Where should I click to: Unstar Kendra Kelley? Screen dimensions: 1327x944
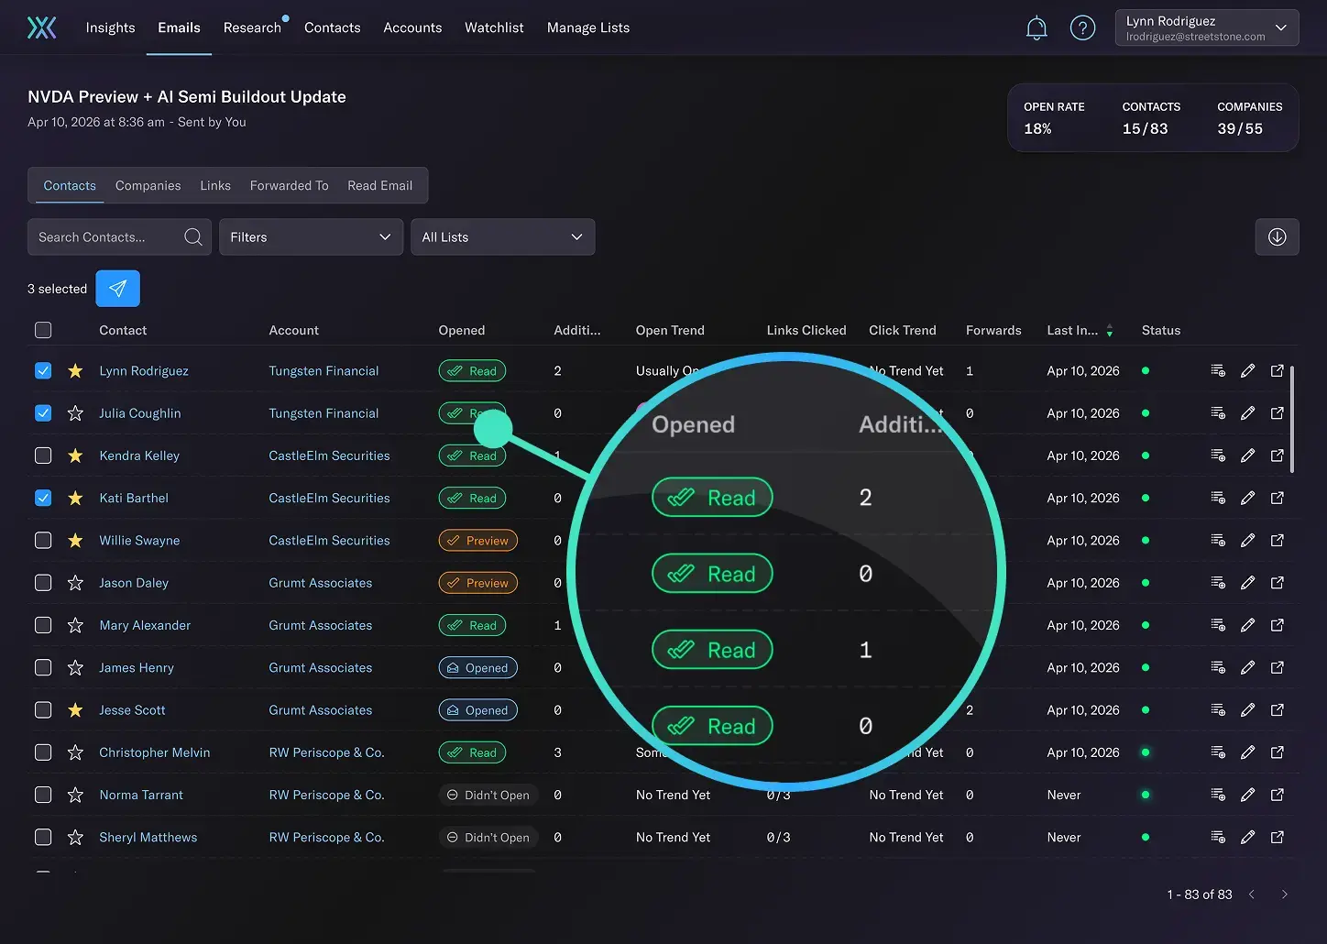tap(76, 456)
